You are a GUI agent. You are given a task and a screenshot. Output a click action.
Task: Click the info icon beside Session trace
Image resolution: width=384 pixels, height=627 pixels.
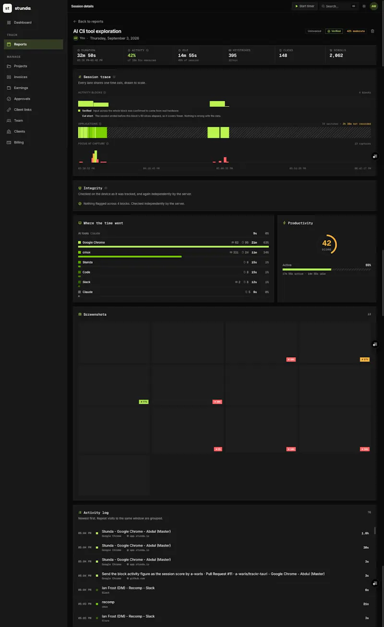click(x=114, y=77)
